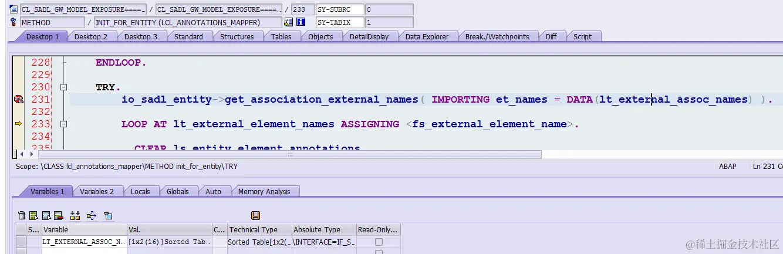Select the Locals tab
The image size is (783, 254).
tap(140, 191)
